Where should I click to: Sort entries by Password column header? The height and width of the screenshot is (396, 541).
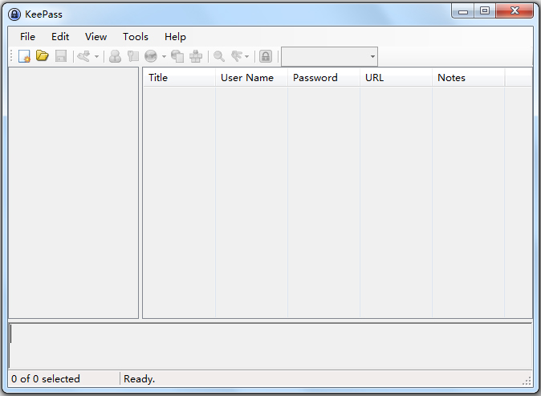323,78
